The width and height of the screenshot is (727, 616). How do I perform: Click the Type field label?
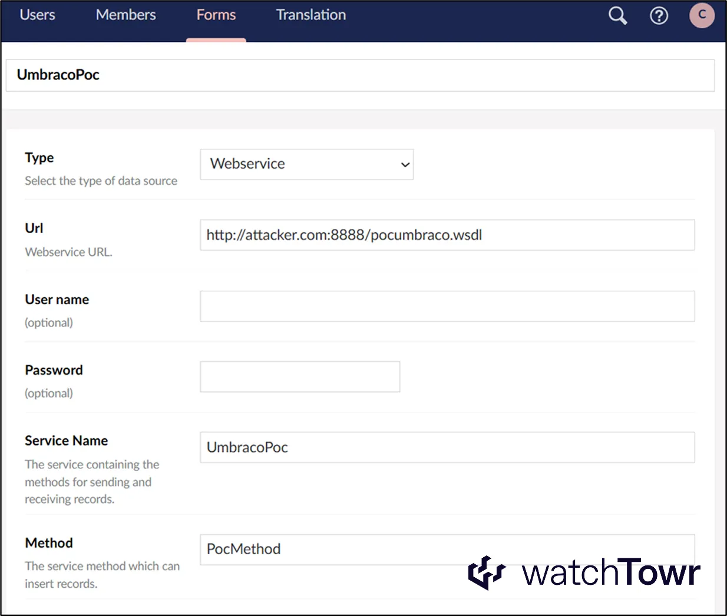(39, 158)
